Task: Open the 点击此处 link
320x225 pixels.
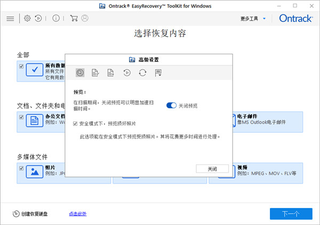Action: tap(78, 214)
